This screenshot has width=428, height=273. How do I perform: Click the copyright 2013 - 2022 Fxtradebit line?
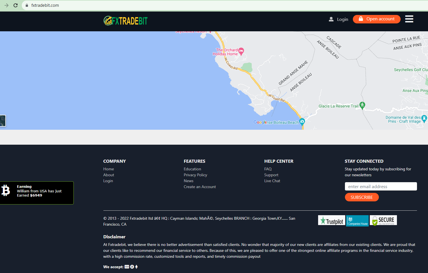tap(199, 221)
